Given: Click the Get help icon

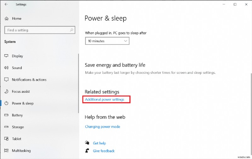Looking at the screenshot, I should 87,143.
